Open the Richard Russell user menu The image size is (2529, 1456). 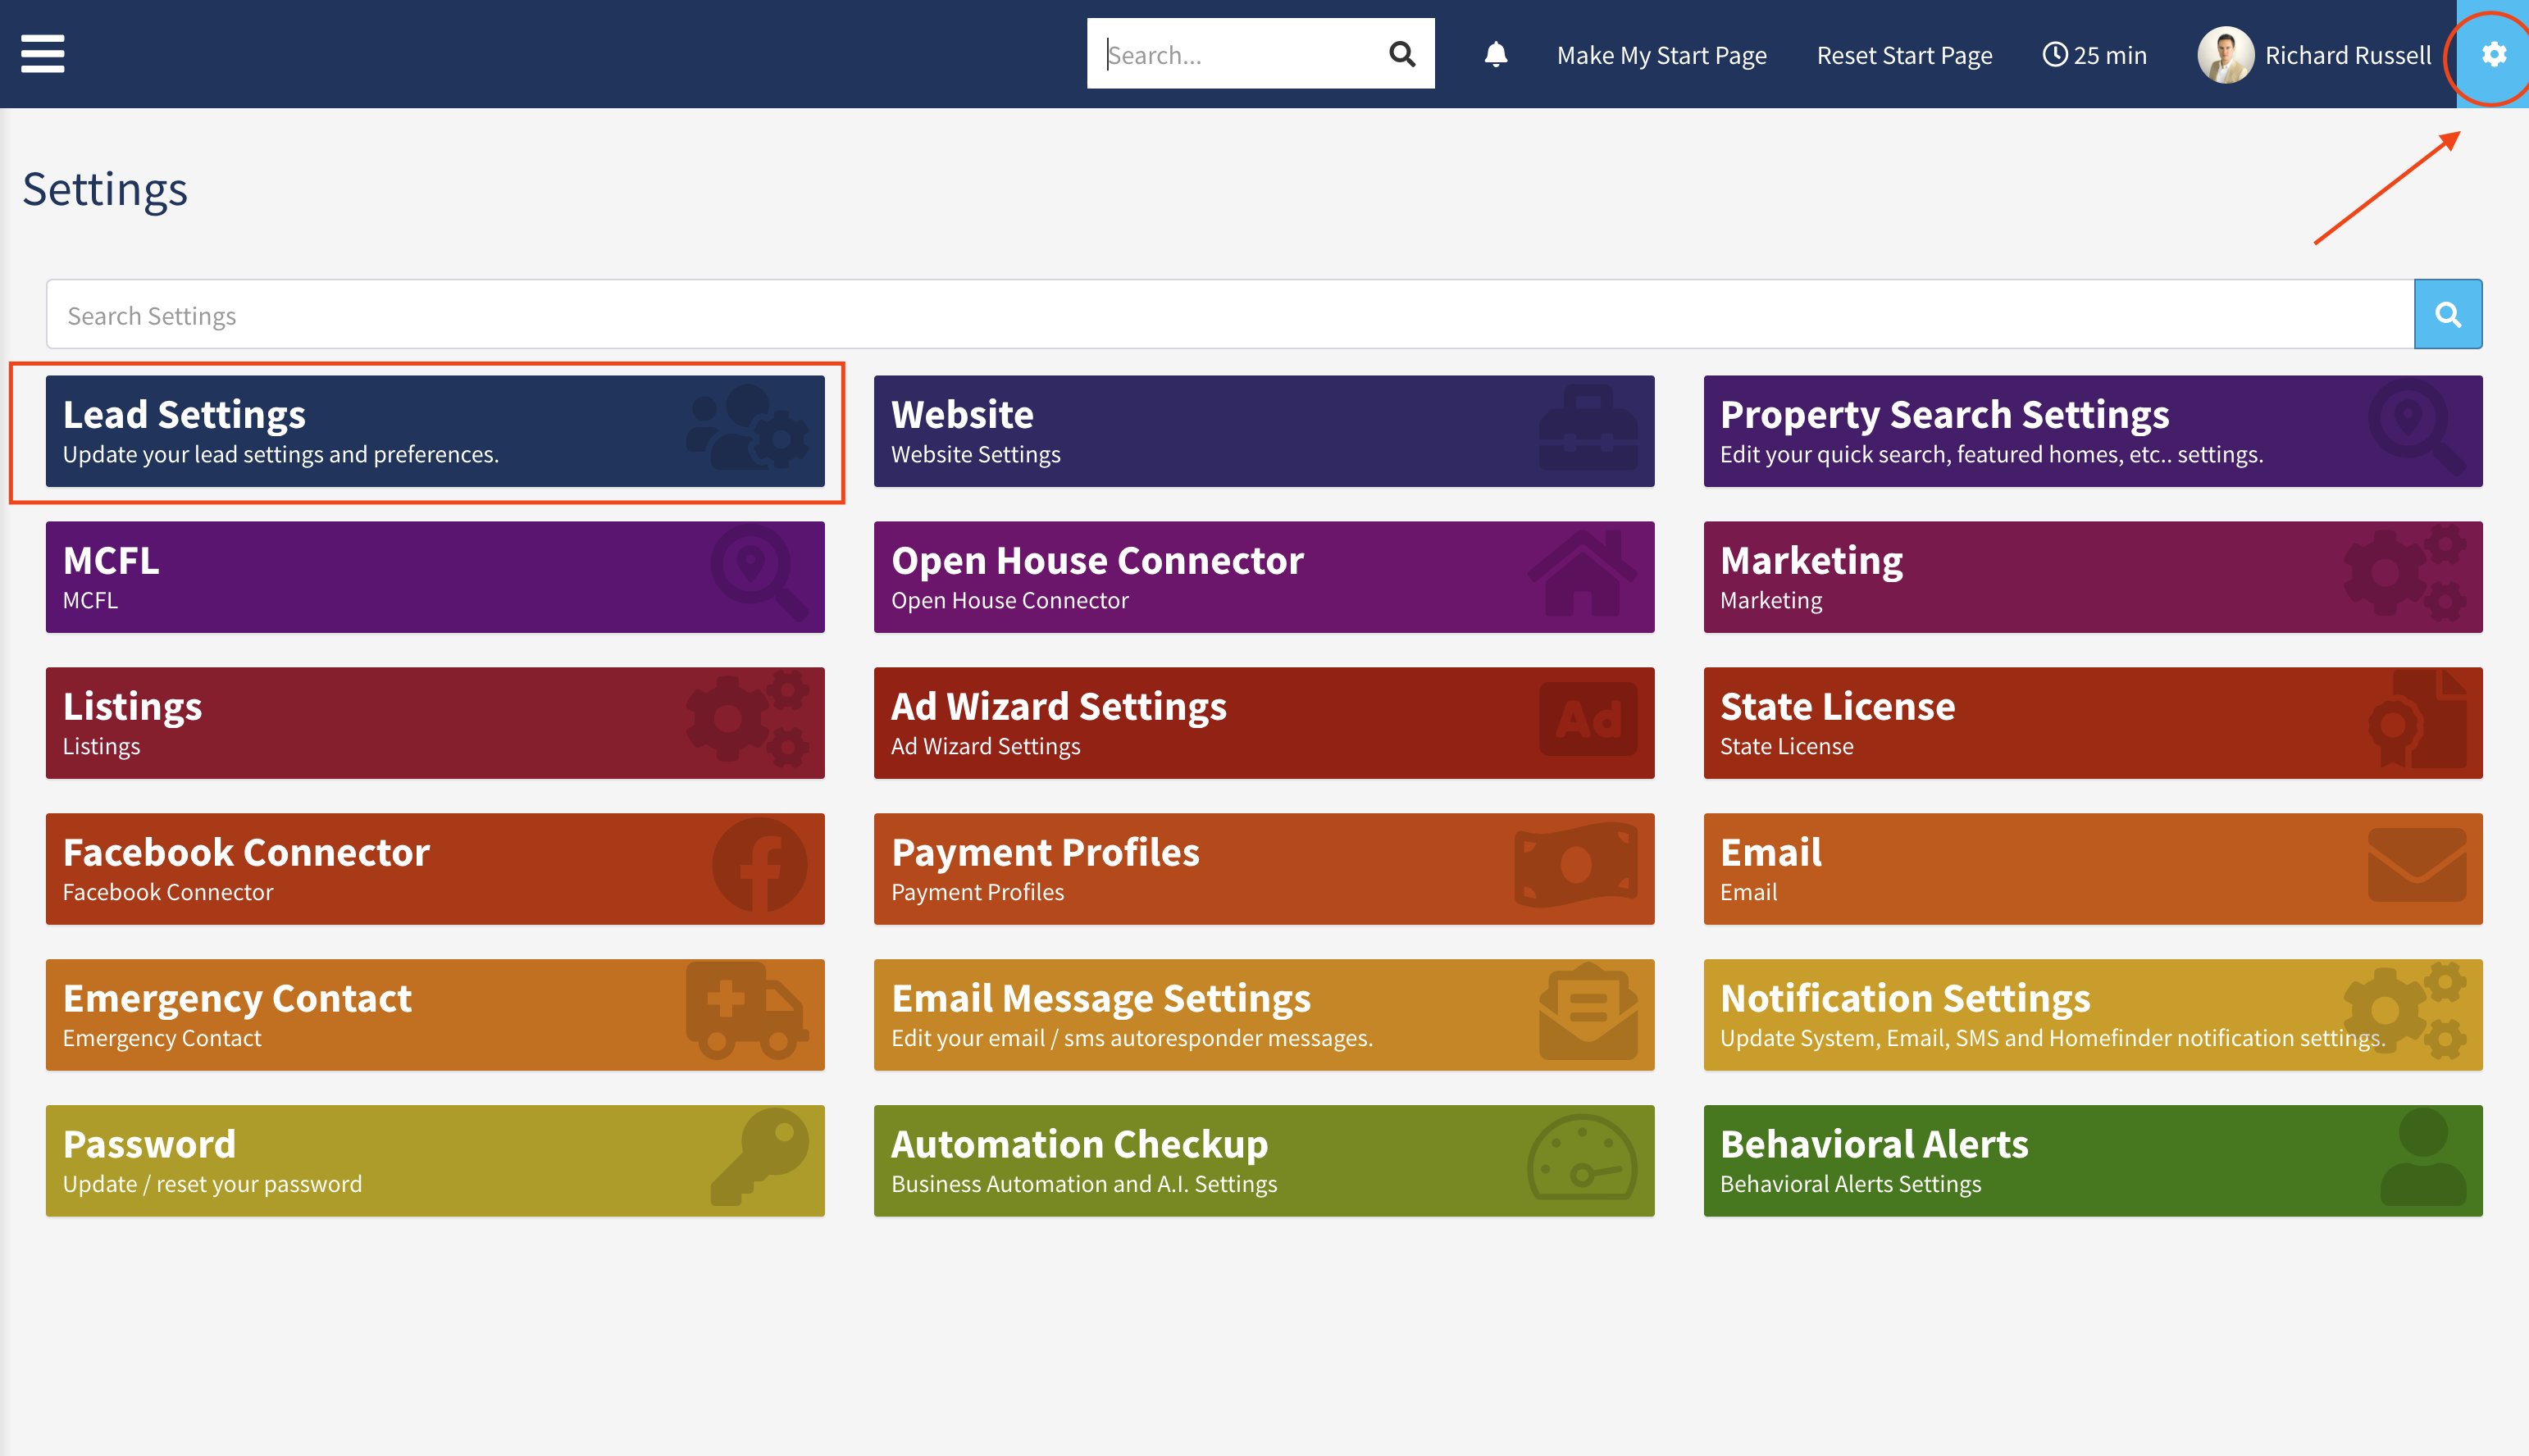pos(2346,55)
